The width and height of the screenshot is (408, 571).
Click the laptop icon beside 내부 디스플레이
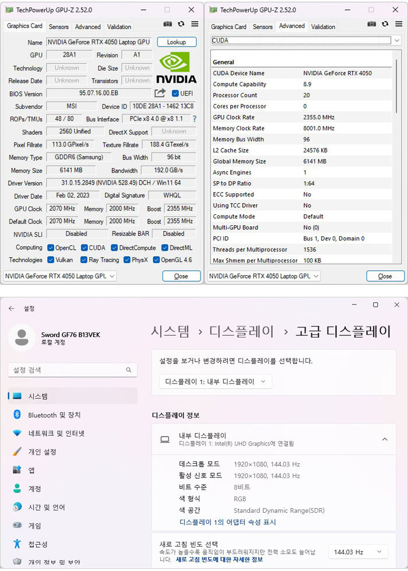pyautogui.click(x=165, y=439)
